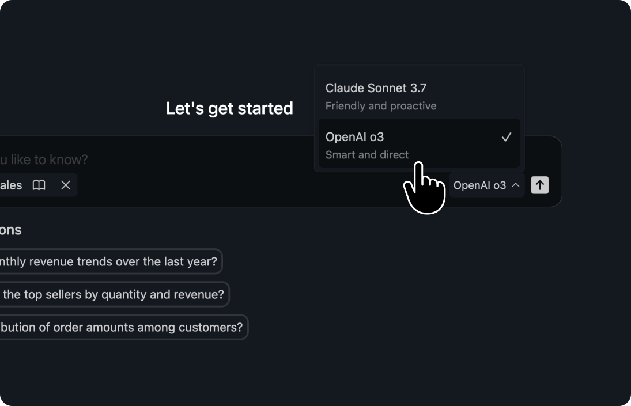Screen dimensions: 631x406
Task: Choose the OpenAI o3 menu option
Action: [x=355, y=137]
